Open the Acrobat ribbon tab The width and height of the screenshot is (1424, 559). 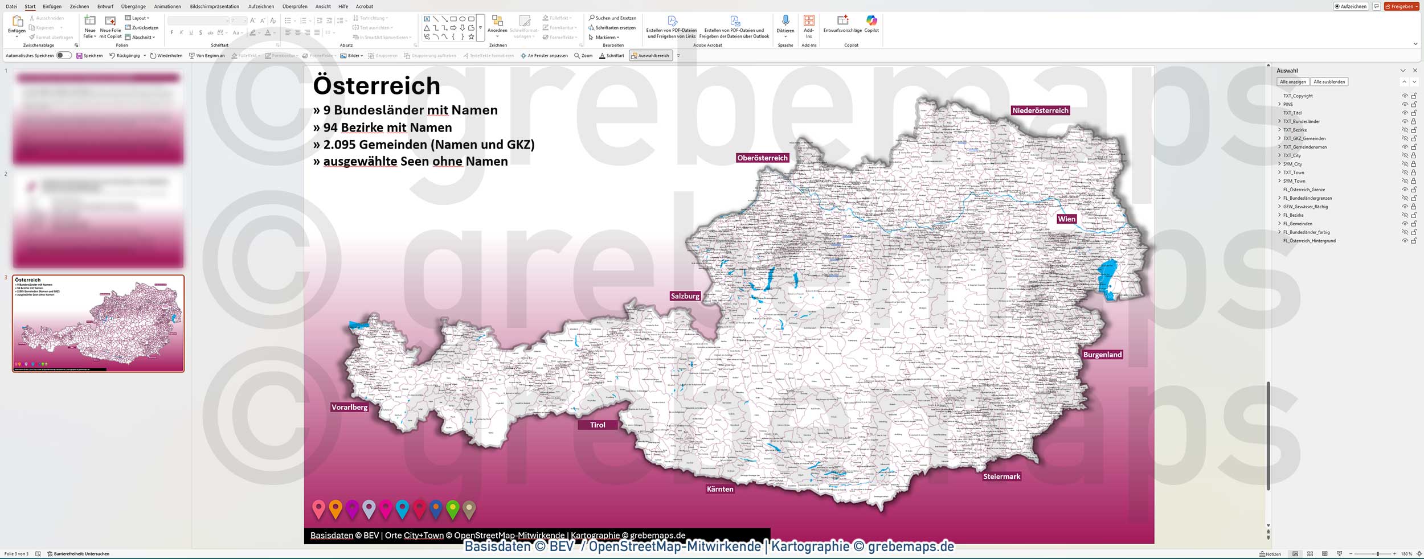point(363,6)
